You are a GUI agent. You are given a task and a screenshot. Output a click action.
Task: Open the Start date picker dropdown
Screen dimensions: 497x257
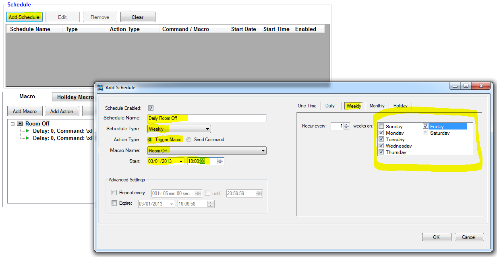point(181,161)
